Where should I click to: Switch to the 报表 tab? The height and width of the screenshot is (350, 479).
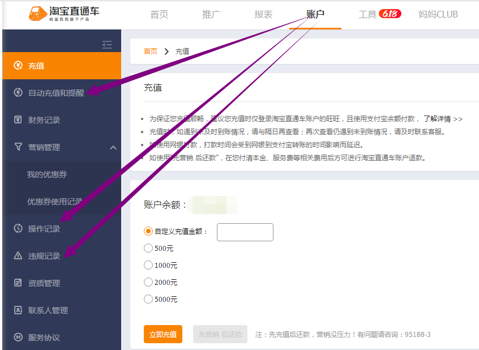(263, 14)
